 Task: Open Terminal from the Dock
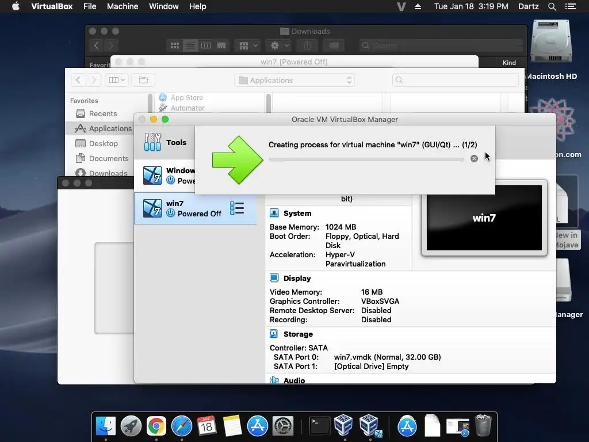pos(319,426)
